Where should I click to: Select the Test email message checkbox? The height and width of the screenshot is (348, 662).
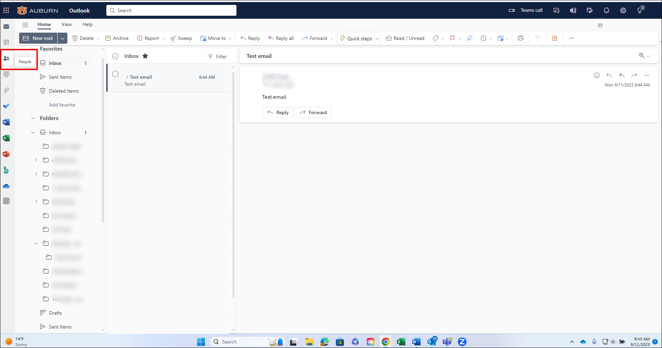(115, 74)
